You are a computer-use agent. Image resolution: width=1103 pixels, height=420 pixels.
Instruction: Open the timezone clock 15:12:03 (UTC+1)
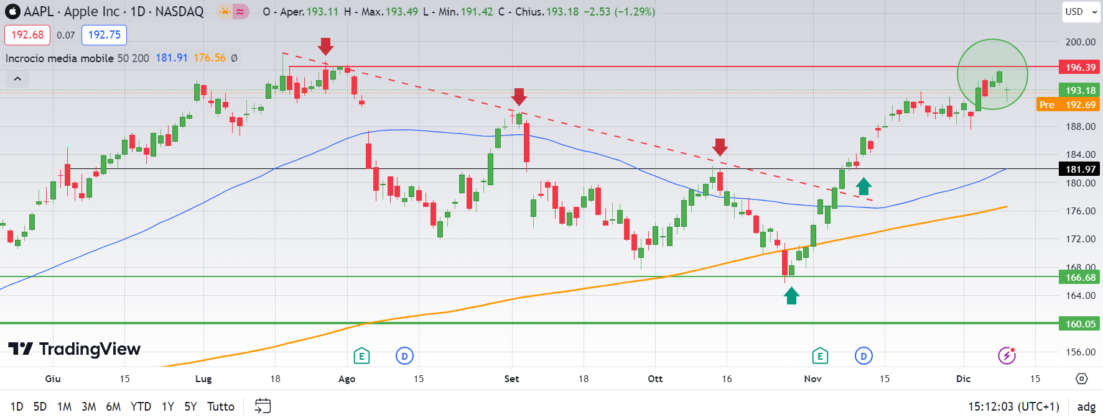click(x=1013, y=406)
